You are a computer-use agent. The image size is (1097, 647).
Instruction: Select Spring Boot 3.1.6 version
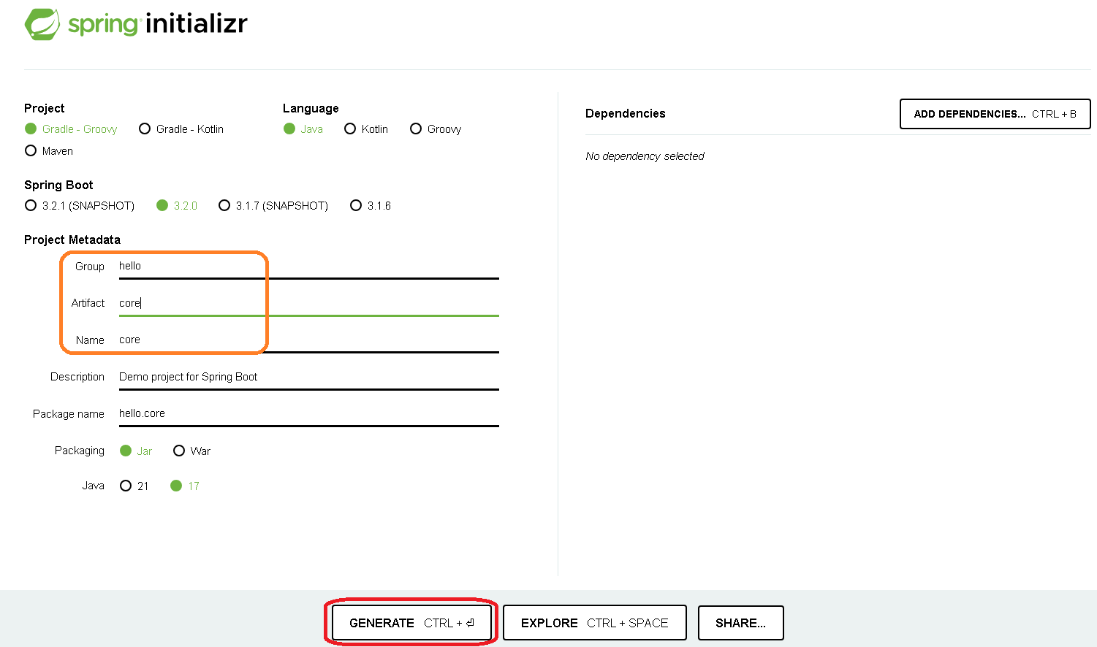pyautogui.click(x=371, y=206)
